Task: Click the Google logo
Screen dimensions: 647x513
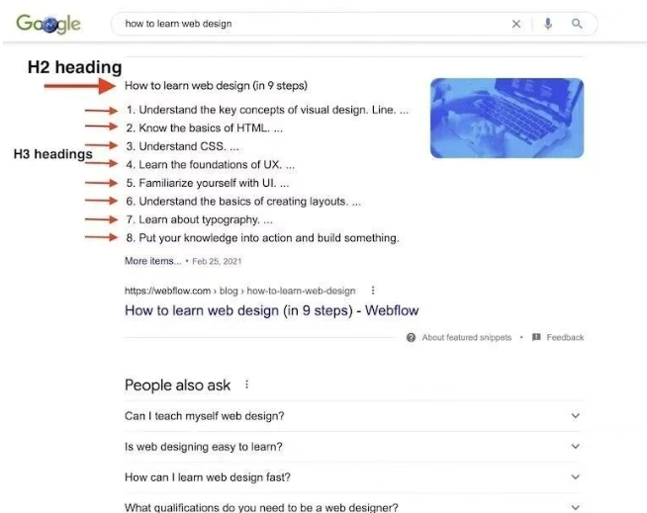Action: pyautogui.click(x=47, y=24)
